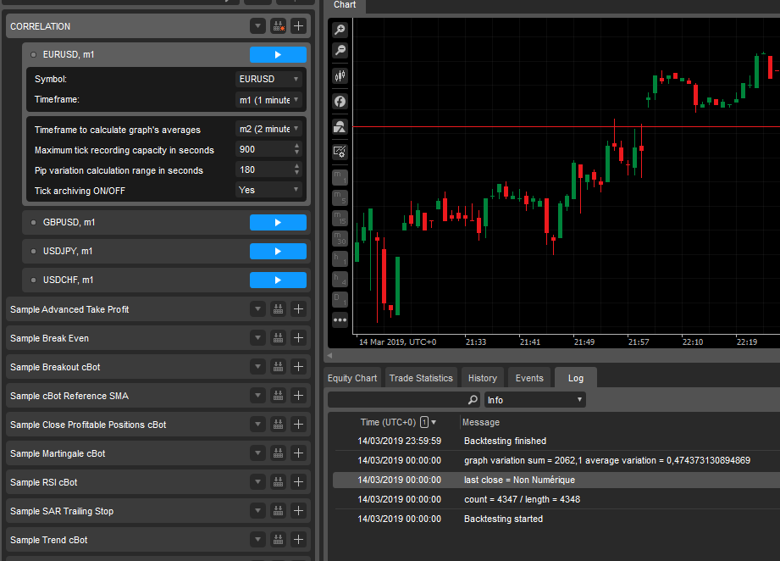Run the USDJPY m1 cBot instance
Screen dimensions: 780x561
(x=278, y=252)
